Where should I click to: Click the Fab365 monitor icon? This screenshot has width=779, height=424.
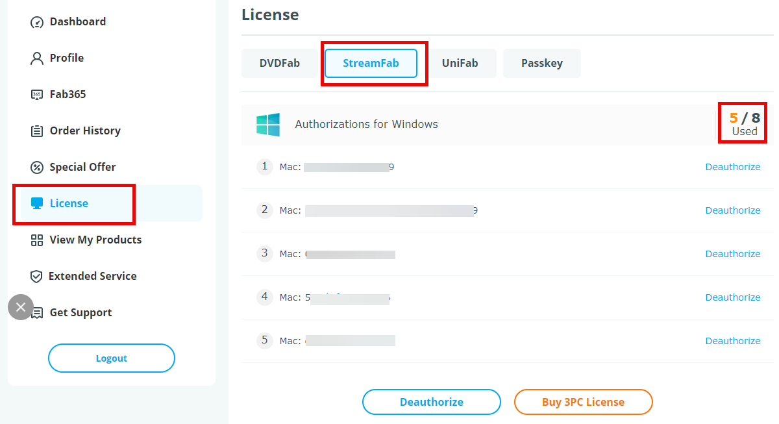(37, 95)
